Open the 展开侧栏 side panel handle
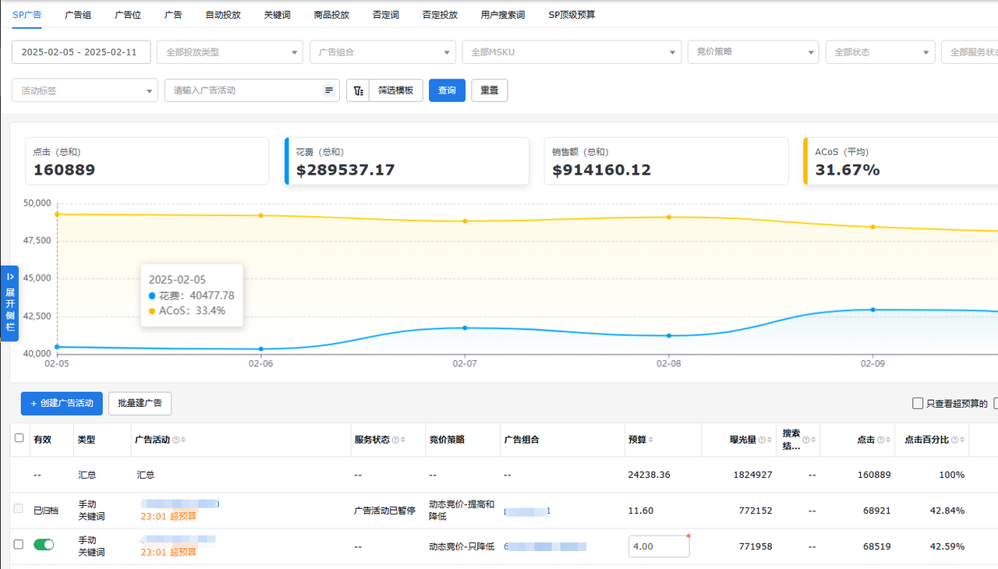This screenshot has width=998, height=569. tap(10, 303)
